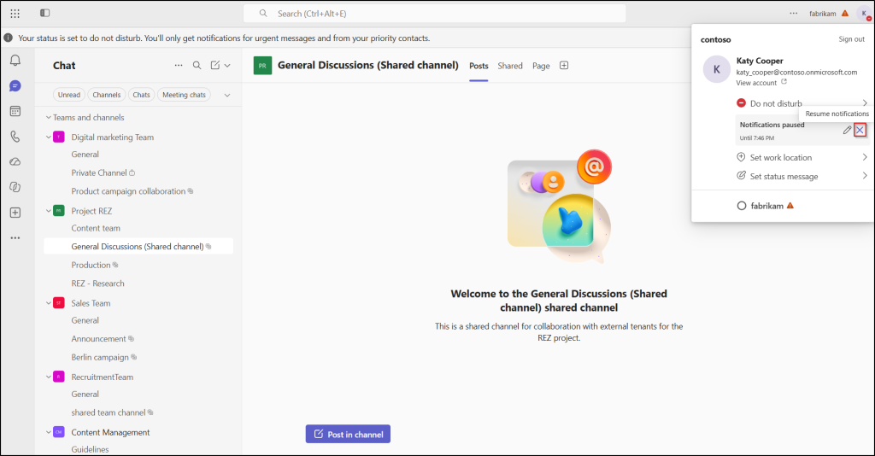Select General Discussions (Shared channel) in the list

138,247
